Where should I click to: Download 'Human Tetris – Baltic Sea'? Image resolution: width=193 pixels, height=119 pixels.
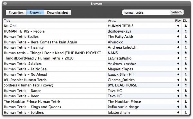(x=186, y=69)
